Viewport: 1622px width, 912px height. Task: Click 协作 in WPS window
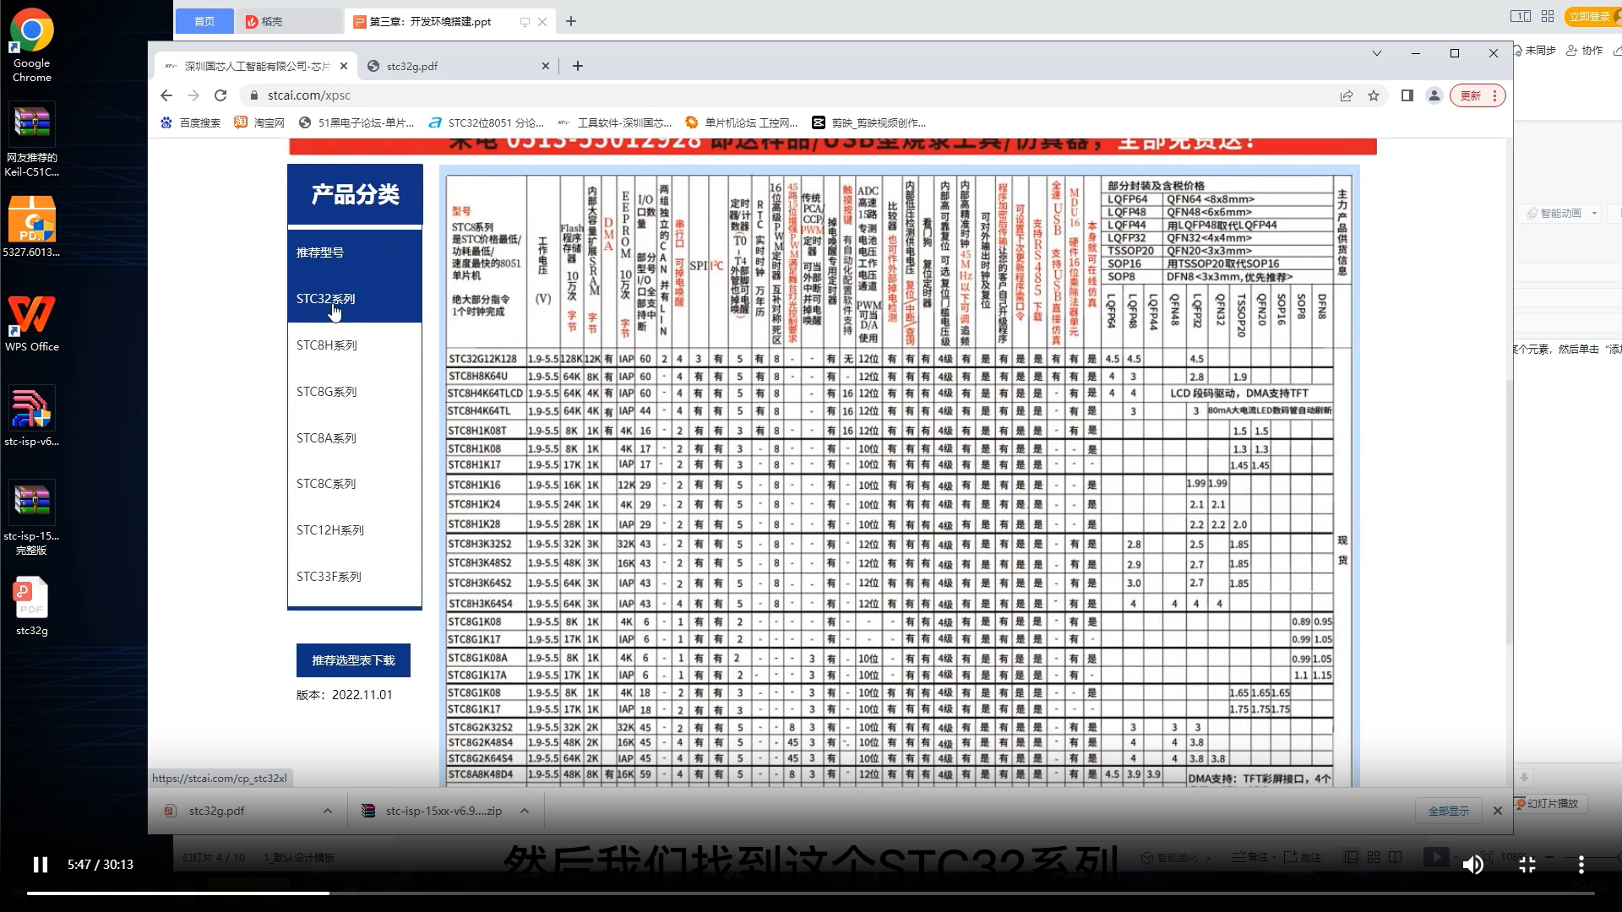(x=1585, y=51)
